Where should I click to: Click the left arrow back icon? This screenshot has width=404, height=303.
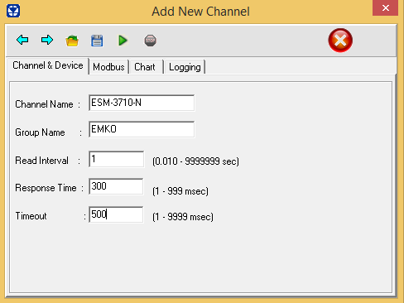(x=22, y=40)
